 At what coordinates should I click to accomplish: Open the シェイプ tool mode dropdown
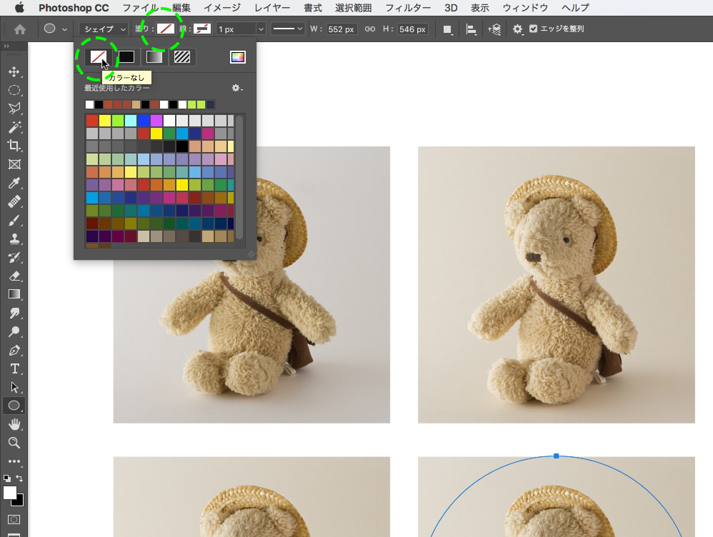tap(103, 29)
